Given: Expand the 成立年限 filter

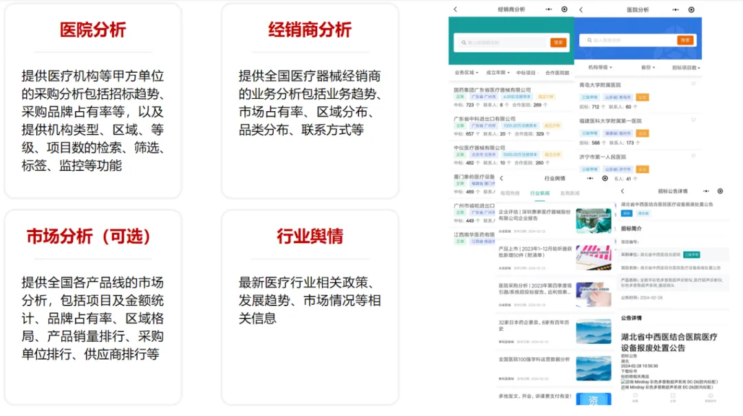Looking at the screenshot, I should [498, 71].
